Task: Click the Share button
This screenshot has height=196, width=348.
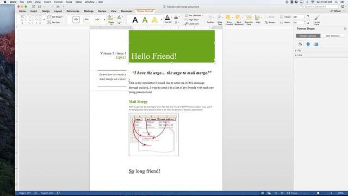Action: (x=336, y=11)
